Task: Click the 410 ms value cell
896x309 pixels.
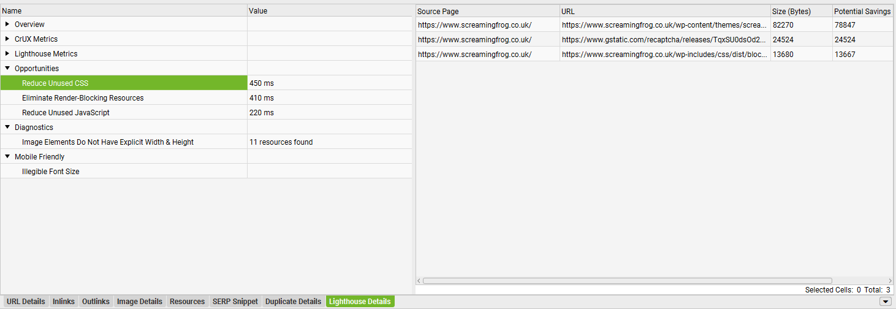Action: (x=330, y=98)
